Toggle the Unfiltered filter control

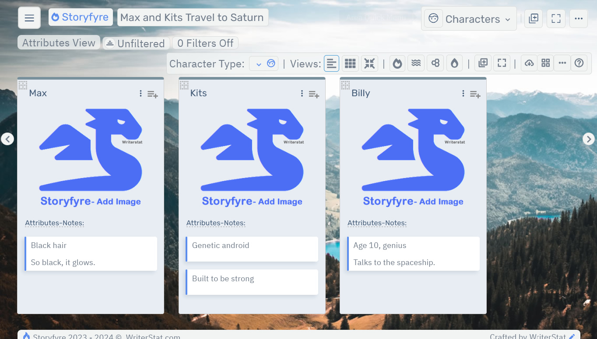(x=136, y=43)
